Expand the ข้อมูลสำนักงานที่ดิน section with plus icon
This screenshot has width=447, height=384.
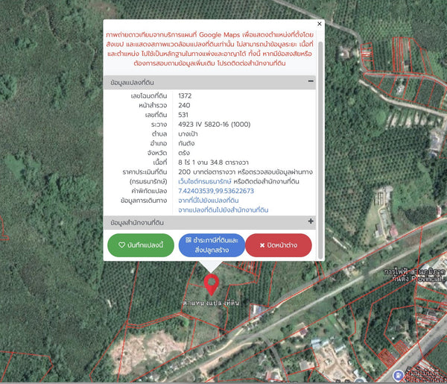click(x=311, y=221)
